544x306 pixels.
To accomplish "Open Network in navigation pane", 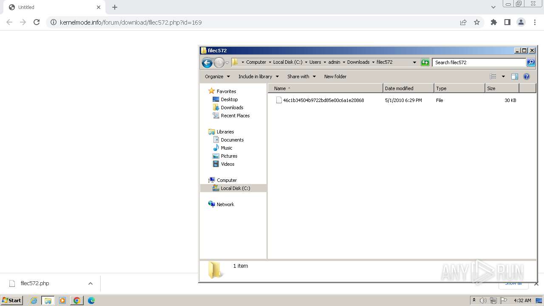I will [x=225, y=204].
